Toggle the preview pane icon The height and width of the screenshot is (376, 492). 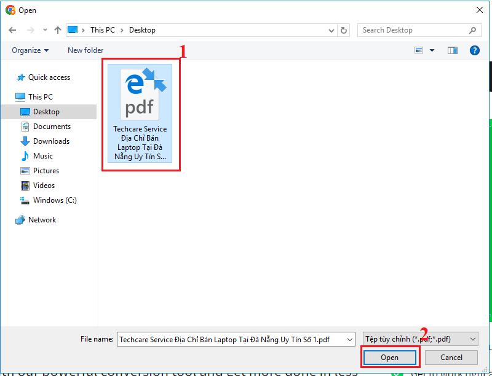pos(453,50)
